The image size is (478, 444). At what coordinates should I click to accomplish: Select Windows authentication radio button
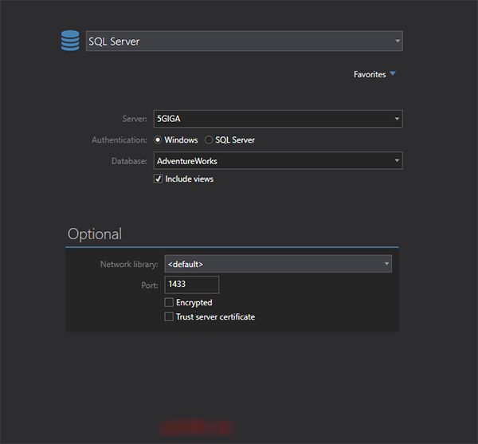point(158,140)
